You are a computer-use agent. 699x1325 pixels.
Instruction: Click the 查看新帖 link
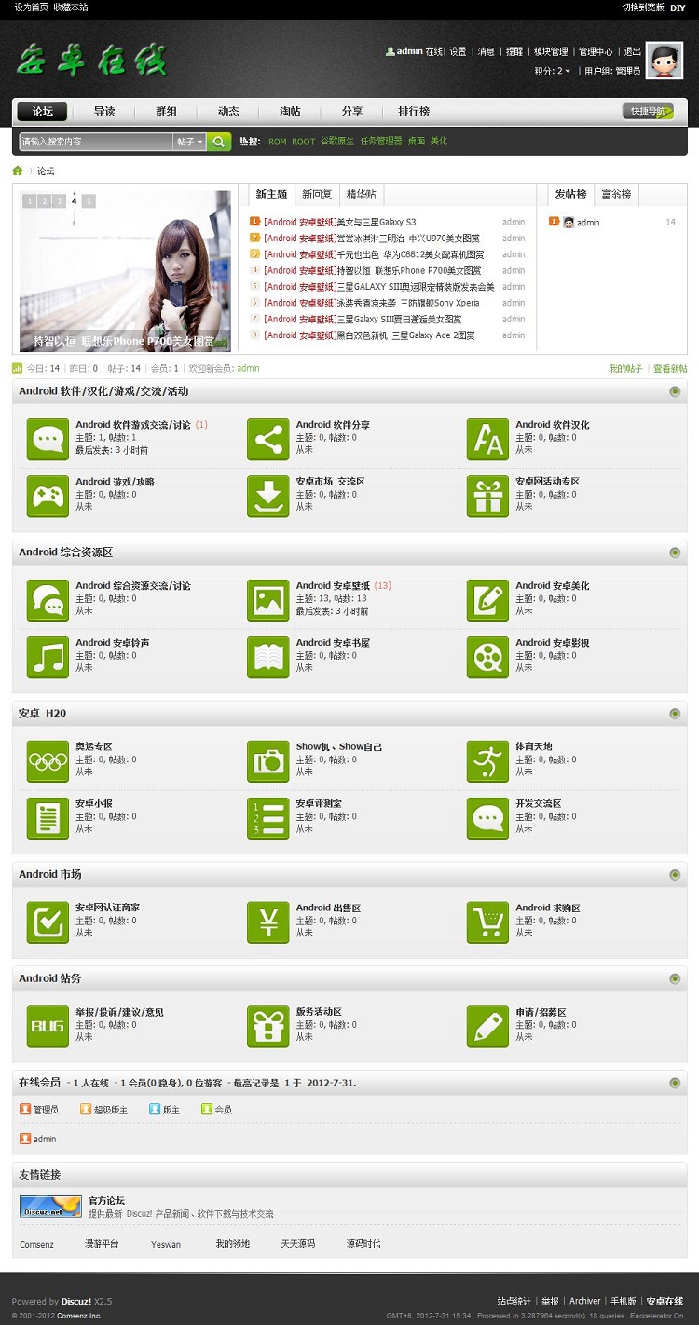[670, 369]
